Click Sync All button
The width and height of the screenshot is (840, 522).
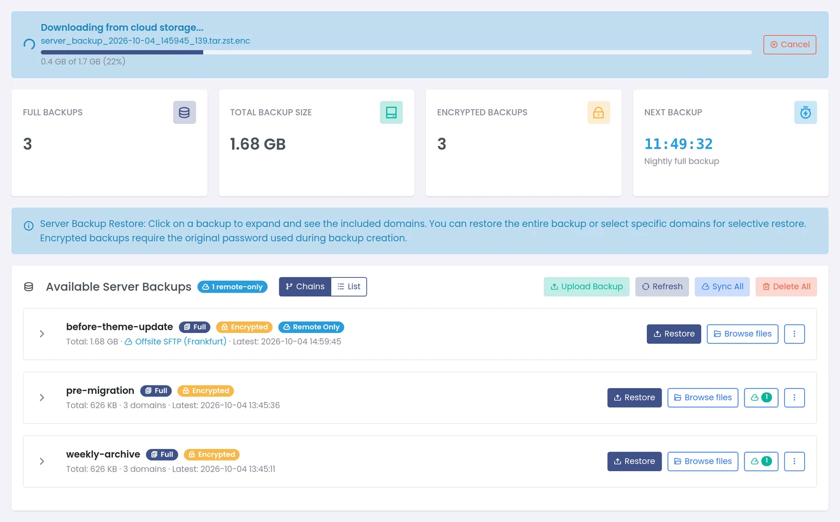722,287
